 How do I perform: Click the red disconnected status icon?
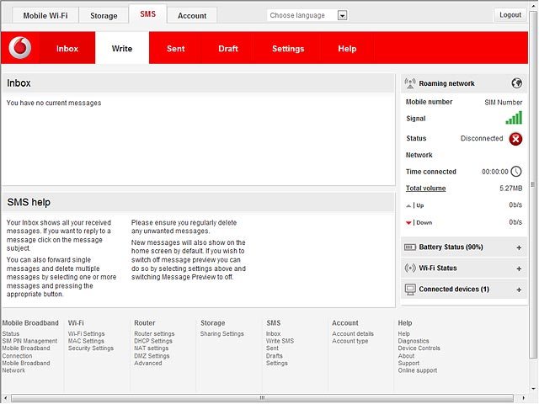515,139
